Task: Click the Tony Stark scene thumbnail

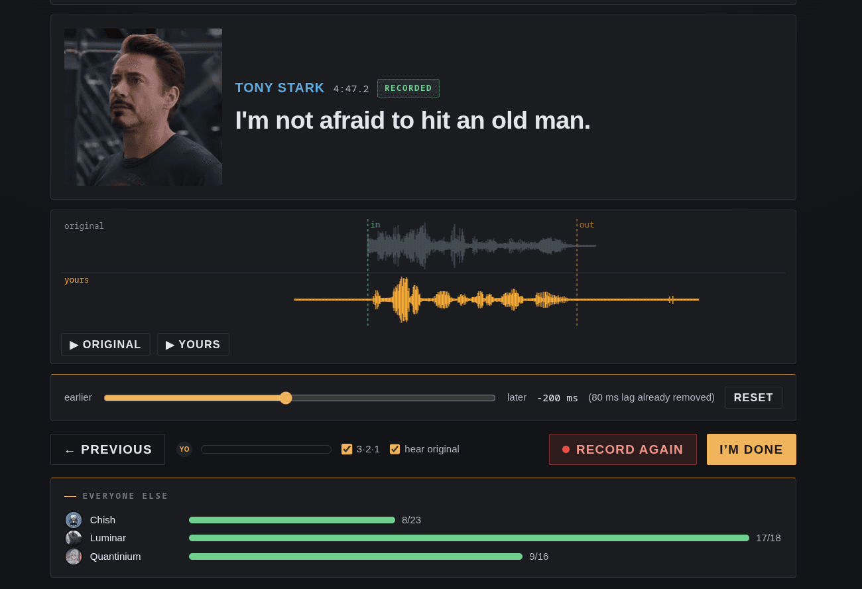Action: point(143,107)
